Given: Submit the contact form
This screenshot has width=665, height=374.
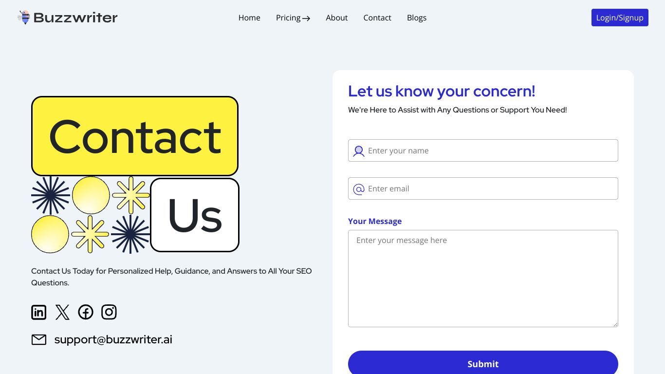Looking at the screenshot, I should click(483, 363).
